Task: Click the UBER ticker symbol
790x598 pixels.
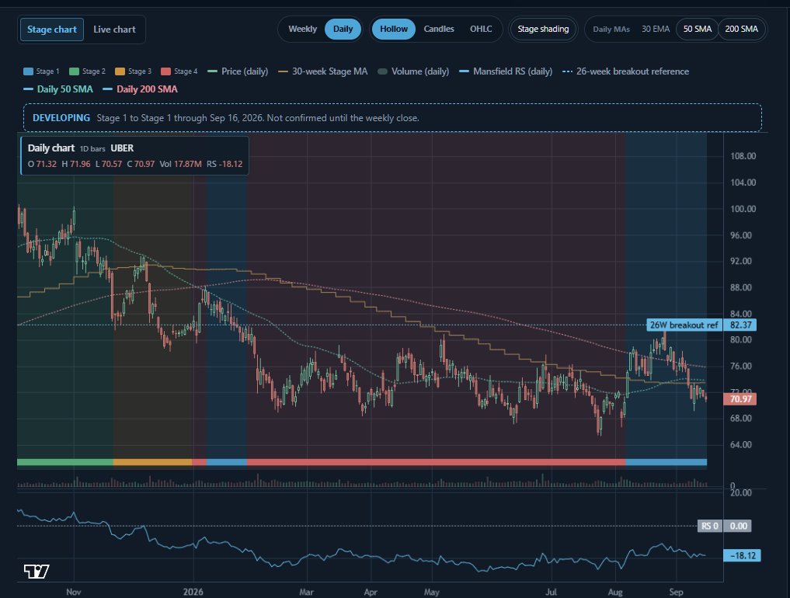Action: pos(122,148)
